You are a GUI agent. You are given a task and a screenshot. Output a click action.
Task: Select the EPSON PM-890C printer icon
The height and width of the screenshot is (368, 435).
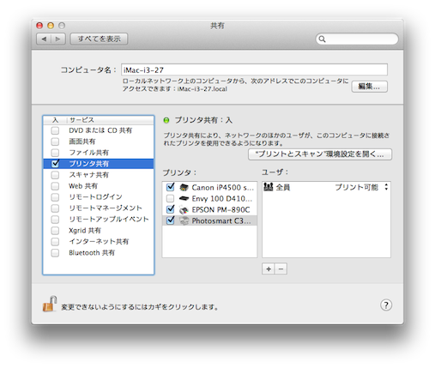[184, 209]
